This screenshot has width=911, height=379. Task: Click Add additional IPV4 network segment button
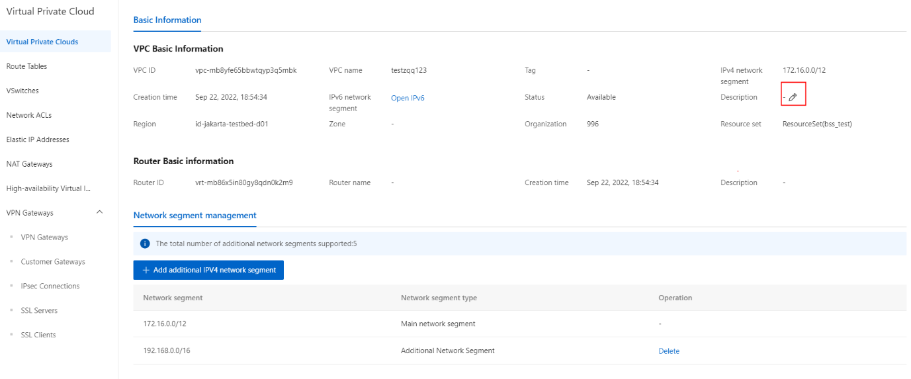point(208,270)
